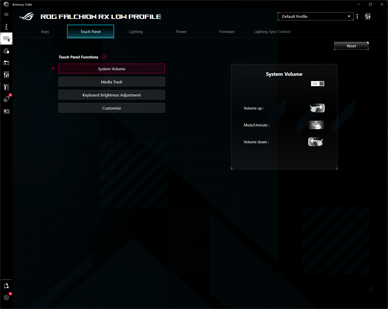The image size is (388, 309).
Task: Open the Home info icon in sidebar
Action: (6, 27)
